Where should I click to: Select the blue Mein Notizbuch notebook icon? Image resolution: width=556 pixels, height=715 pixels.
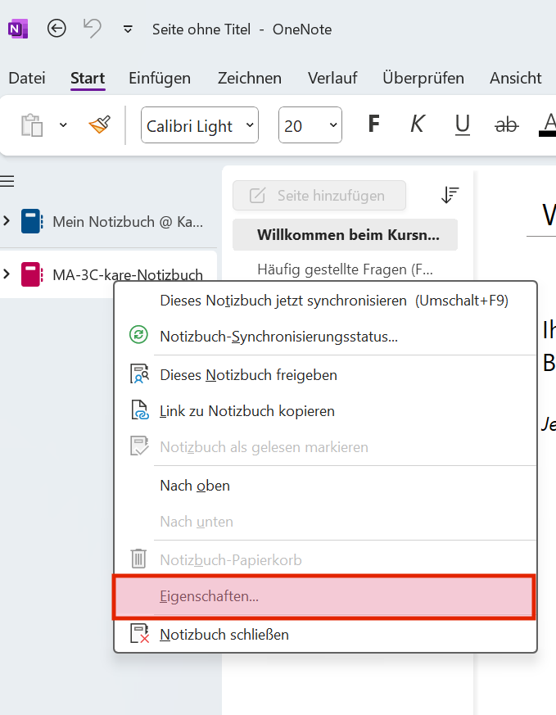[32, 222]
